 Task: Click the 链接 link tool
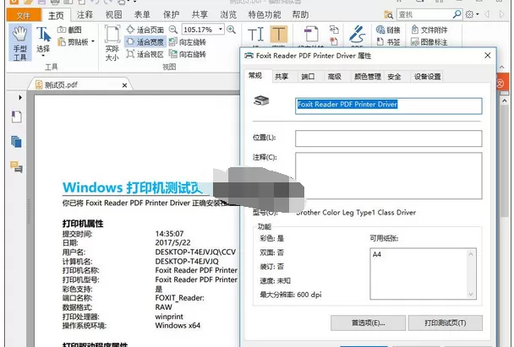(x=388, y=30)
